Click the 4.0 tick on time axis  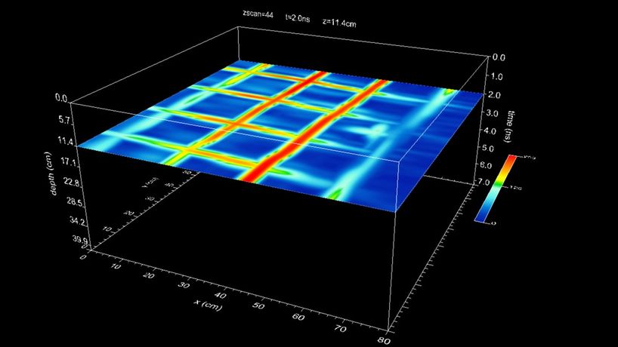pyautogui.click(x=490, y=131)
